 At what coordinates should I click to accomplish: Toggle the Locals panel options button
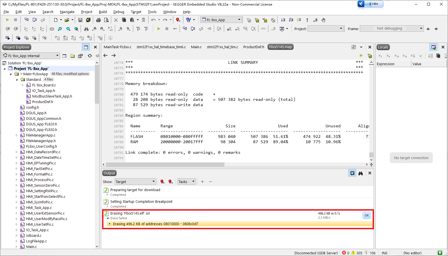coord(434,47)
